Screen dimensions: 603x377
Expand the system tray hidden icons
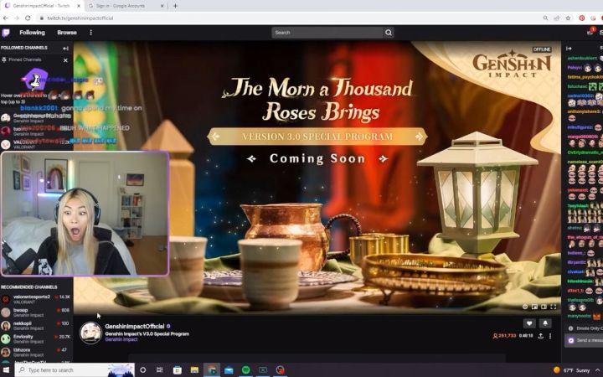pyautogui.click(x=598, y=370)
